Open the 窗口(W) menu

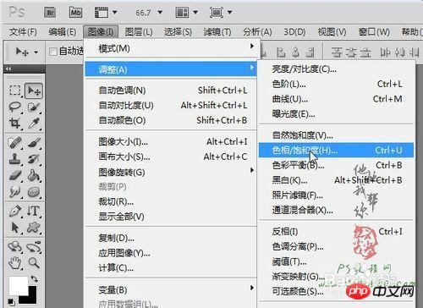[374, 32]
